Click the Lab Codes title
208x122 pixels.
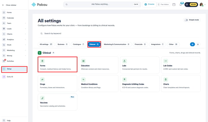click(x=168, y=65)
